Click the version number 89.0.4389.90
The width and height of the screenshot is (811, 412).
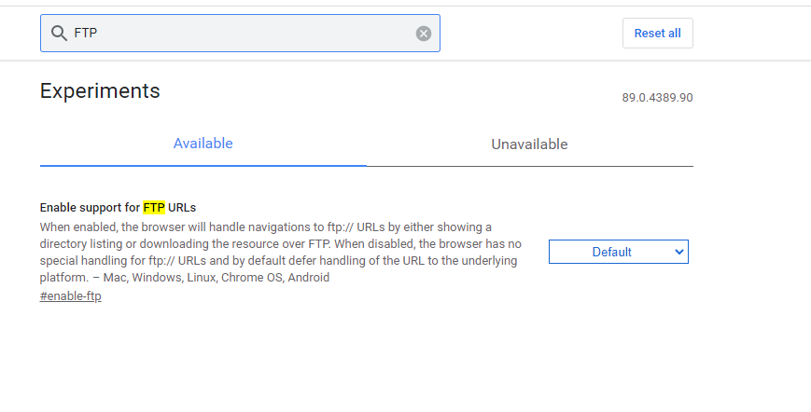tap(657, 98)
